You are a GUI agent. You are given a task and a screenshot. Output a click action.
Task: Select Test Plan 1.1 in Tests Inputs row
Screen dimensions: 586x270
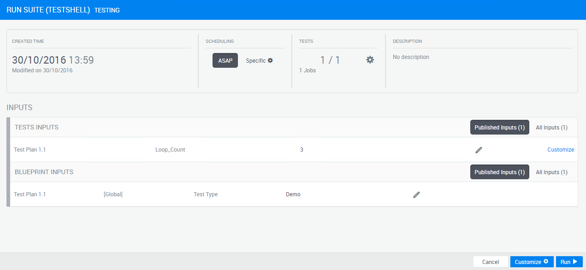[x=30, y=150]
